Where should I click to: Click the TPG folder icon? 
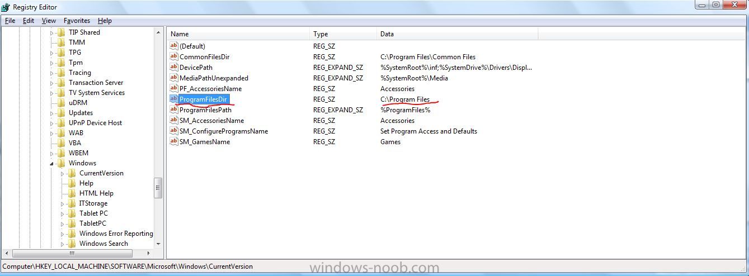pos(62,53)
